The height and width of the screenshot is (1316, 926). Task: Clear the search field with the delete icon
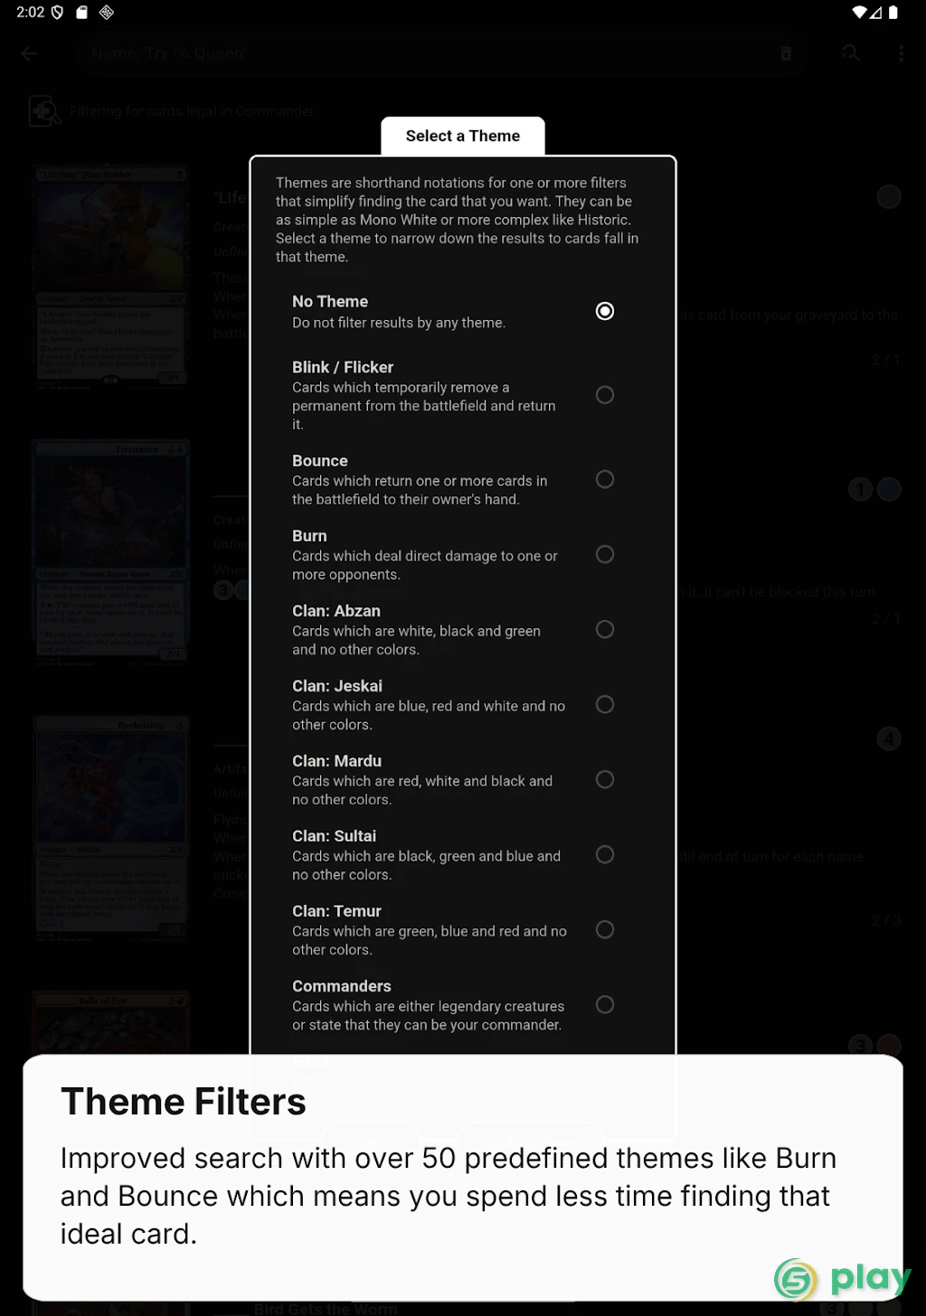click(786, 53)
